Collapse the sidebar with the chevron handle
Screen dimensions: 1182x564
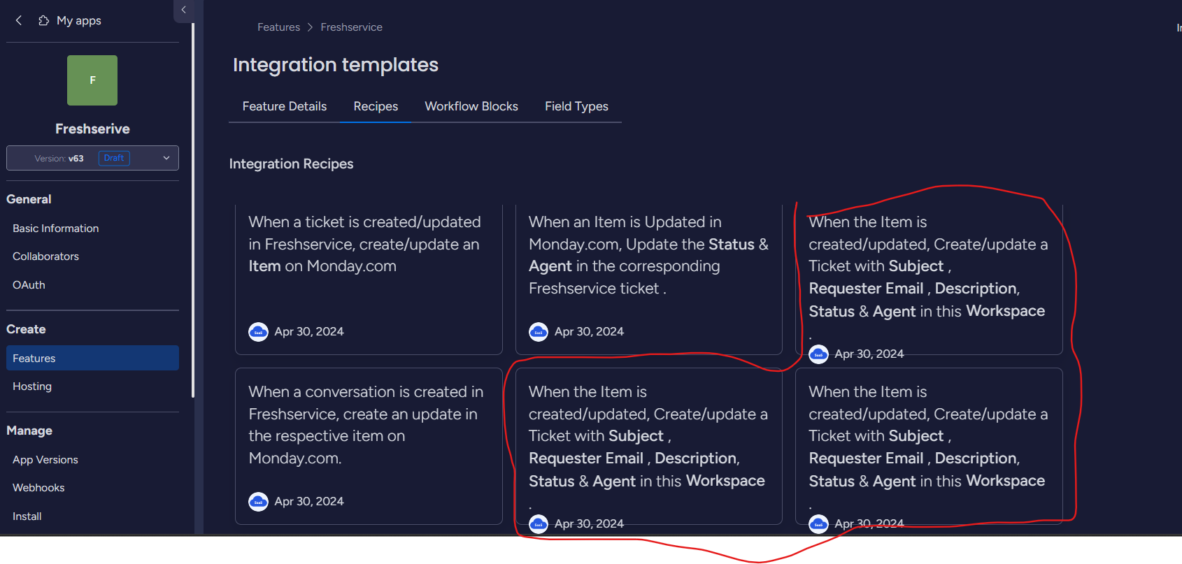click(183, 10)
